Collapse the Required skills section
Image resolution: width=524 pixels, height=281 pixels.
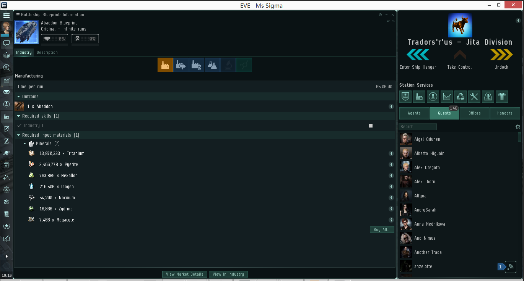19,116
